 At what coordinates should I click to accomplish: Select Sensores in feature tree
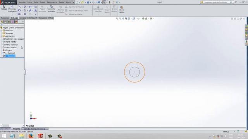tap(9, 33)
